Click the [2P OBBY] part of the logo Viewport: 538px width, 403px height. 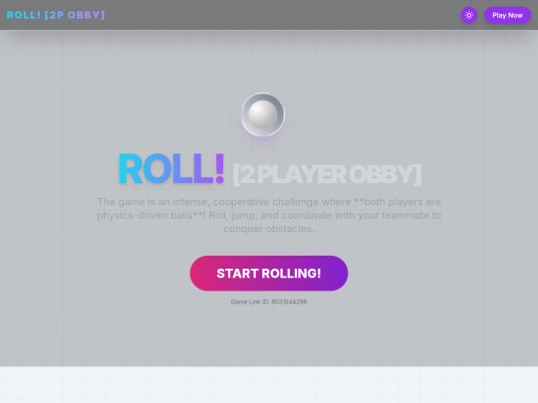[75, 15]
